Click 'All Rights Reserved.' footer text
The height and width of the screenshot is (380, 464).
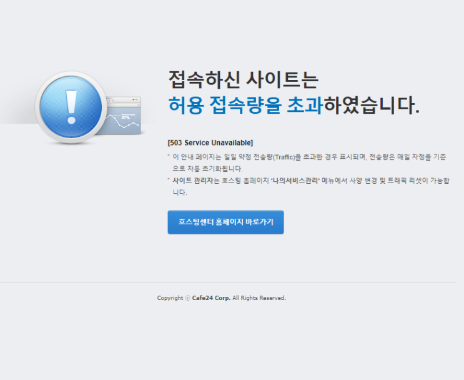pos(259,298)
